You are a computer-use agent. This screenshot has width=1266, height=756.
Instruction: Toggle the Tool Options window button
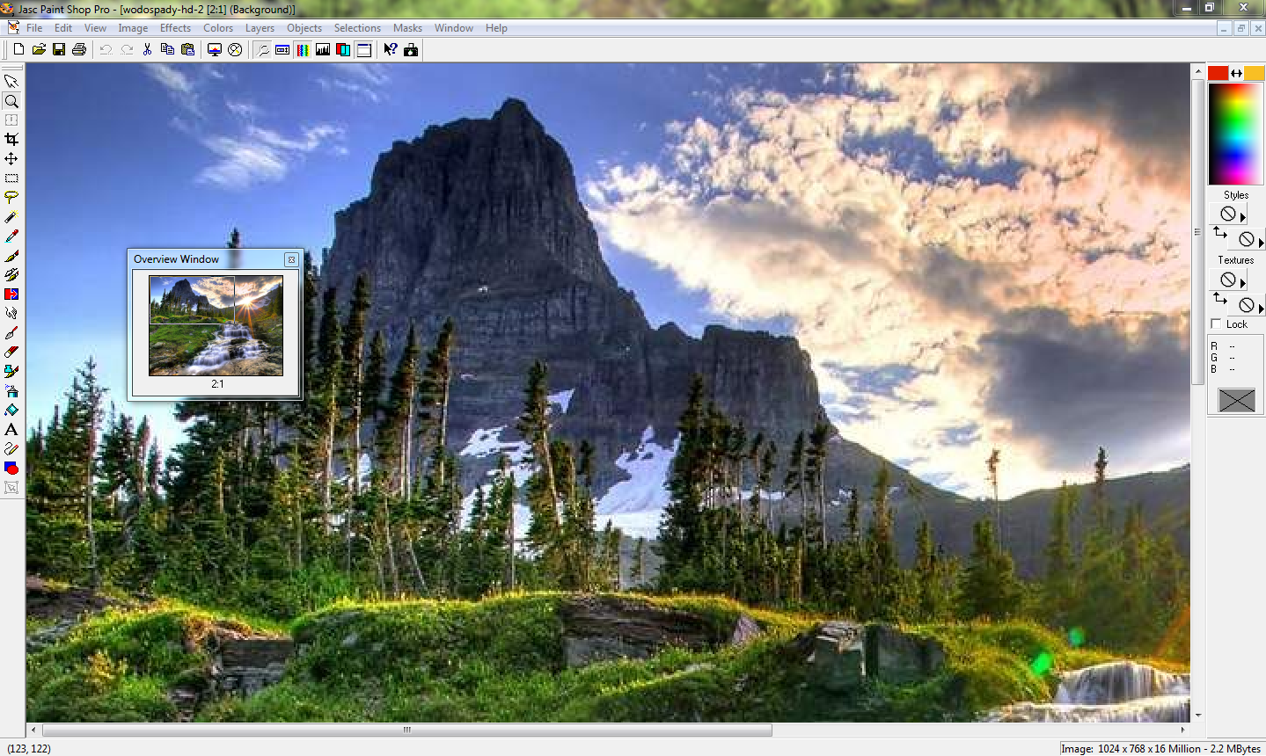coord(282,49)
